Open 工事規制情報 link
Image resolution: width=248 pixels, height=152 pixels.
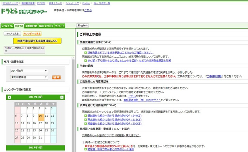(x=214, y=76)
